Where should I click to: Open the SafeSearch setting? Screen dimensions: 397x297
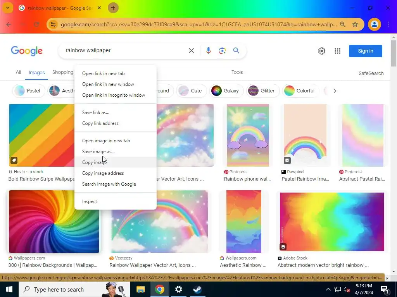coord(371,73)
